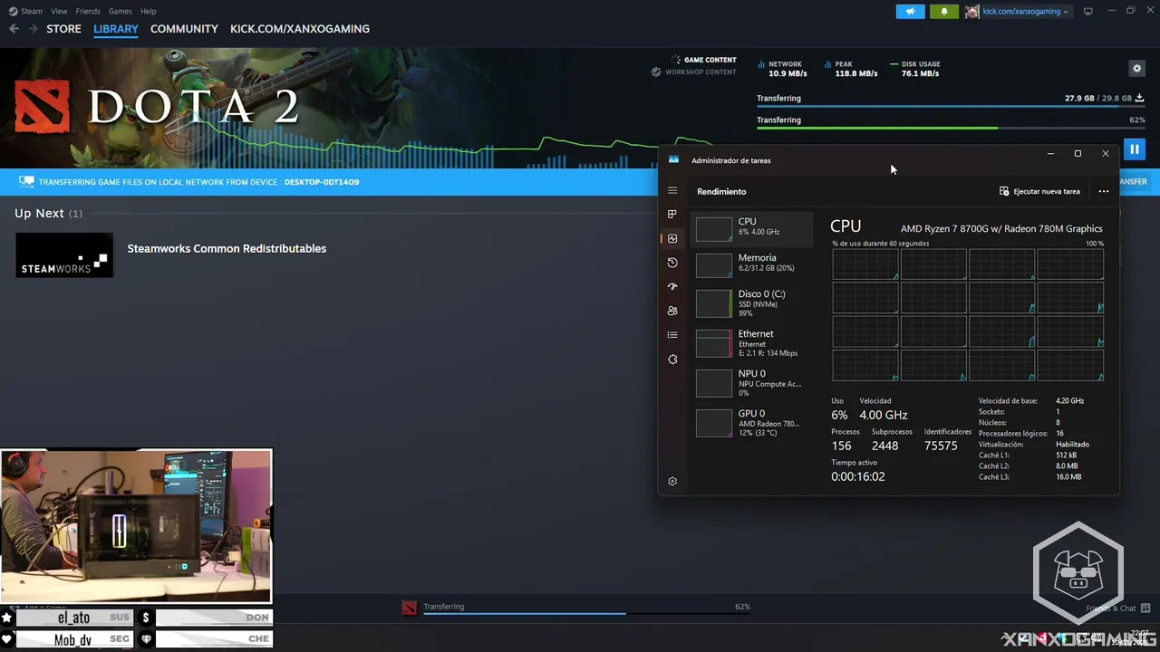The image size is (1160, 652).
Task: Click Steam back navigation arrow
Action: click(14, 29)
